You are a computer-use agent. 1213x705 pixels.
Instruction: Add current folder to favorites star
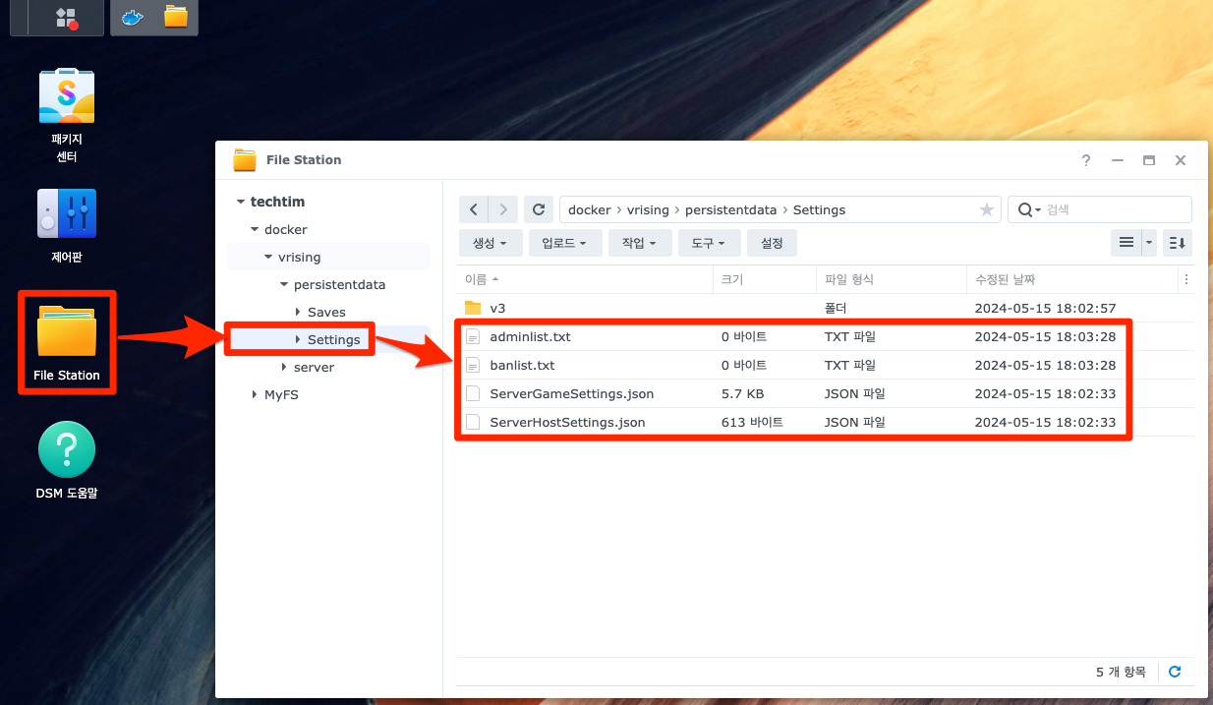pos(986,209)
